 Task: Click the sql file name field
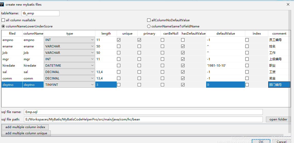tap(143, 112)
